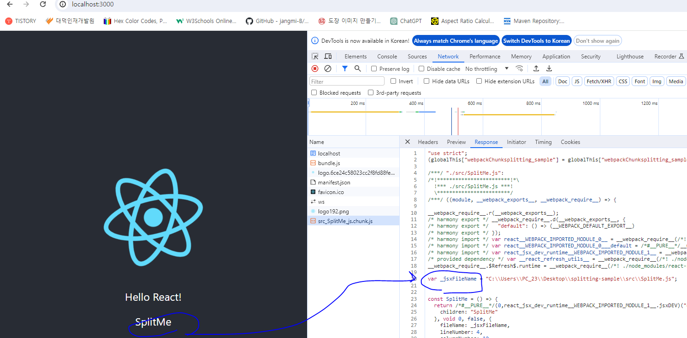Viewport: 687px width, 338px height.
Task: Click the network Filter text field
Action: coord(347,81)
